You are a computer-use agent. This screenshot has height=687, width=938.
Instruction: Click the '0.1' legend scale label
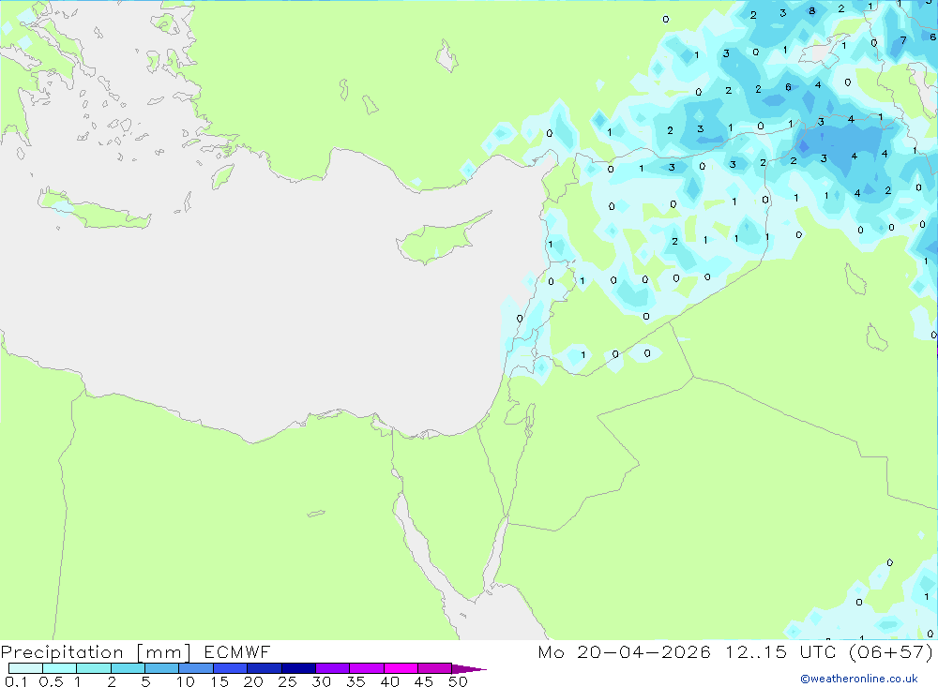16,681
